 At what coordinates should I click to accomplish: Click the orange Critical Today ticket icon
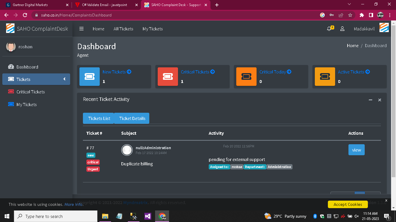click(246, 77)
